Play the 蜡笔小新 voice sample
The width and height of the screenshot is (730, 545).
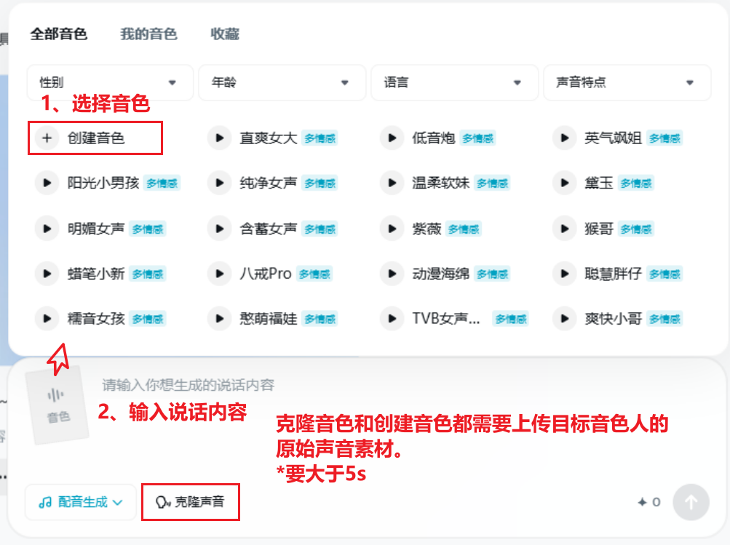pyautogui.click(x=47, y=273)
